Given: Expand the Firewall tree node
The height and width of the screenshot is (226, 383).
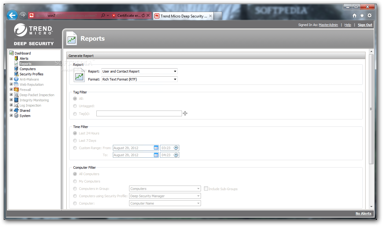Looking at the screenshot, I should coord(11,89).
